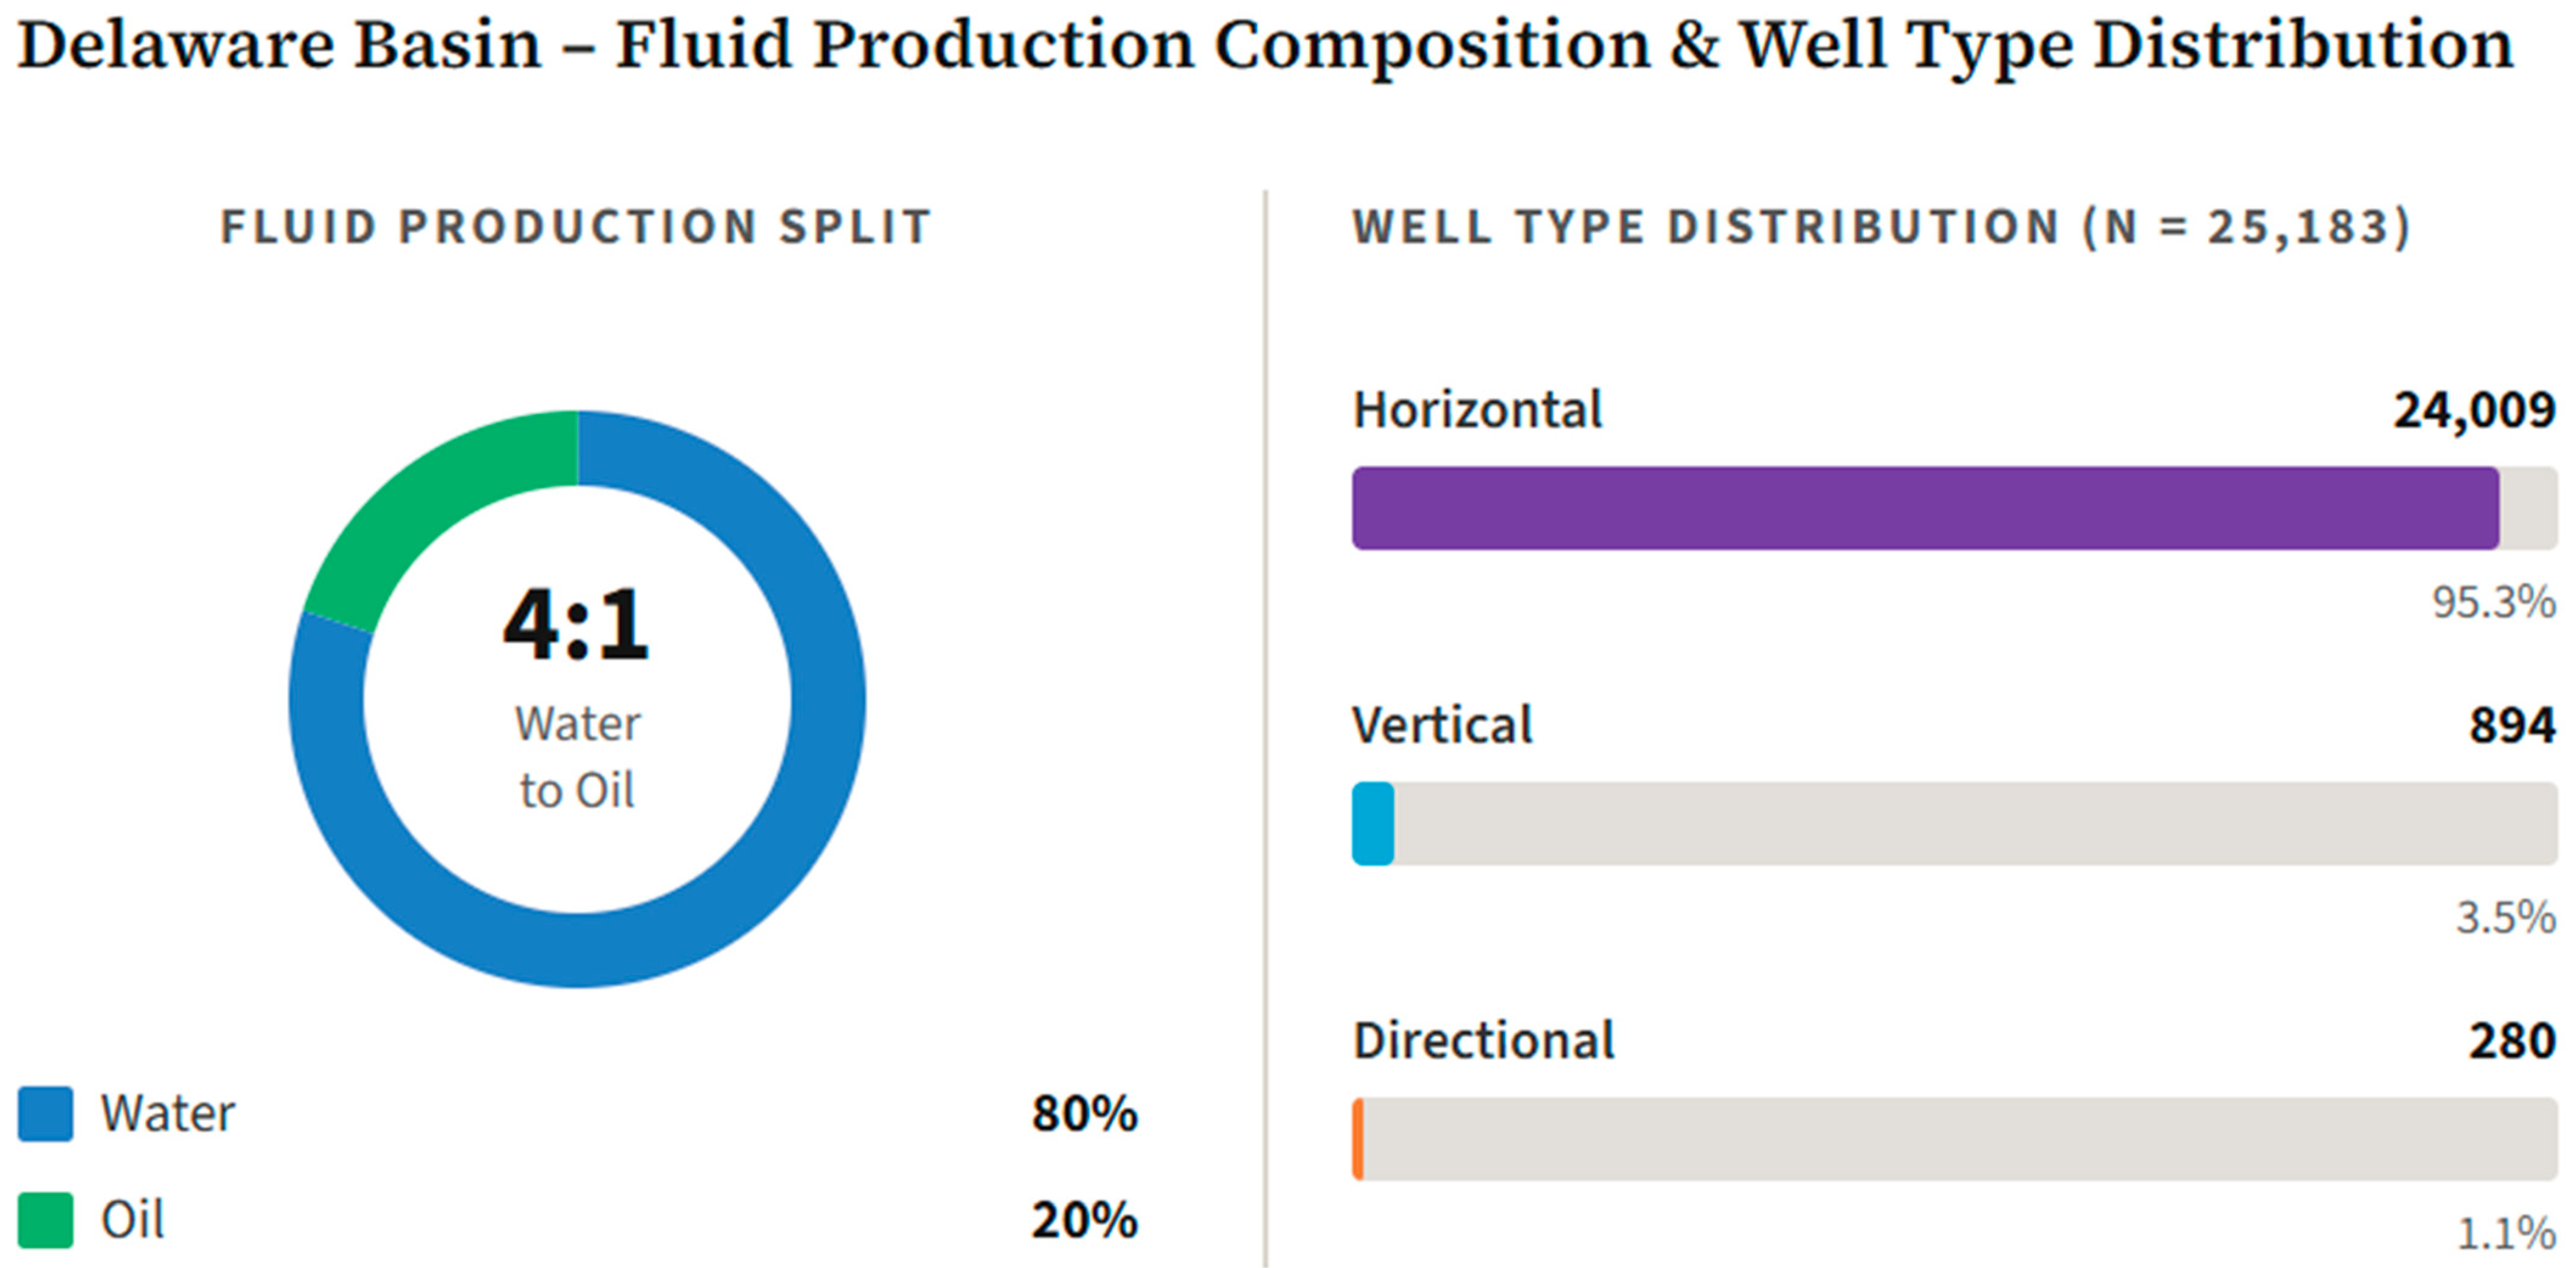This screenshot has width=2576, height=1268.
Task: Click the Delaware Basin chart title
Action: 1266,46
